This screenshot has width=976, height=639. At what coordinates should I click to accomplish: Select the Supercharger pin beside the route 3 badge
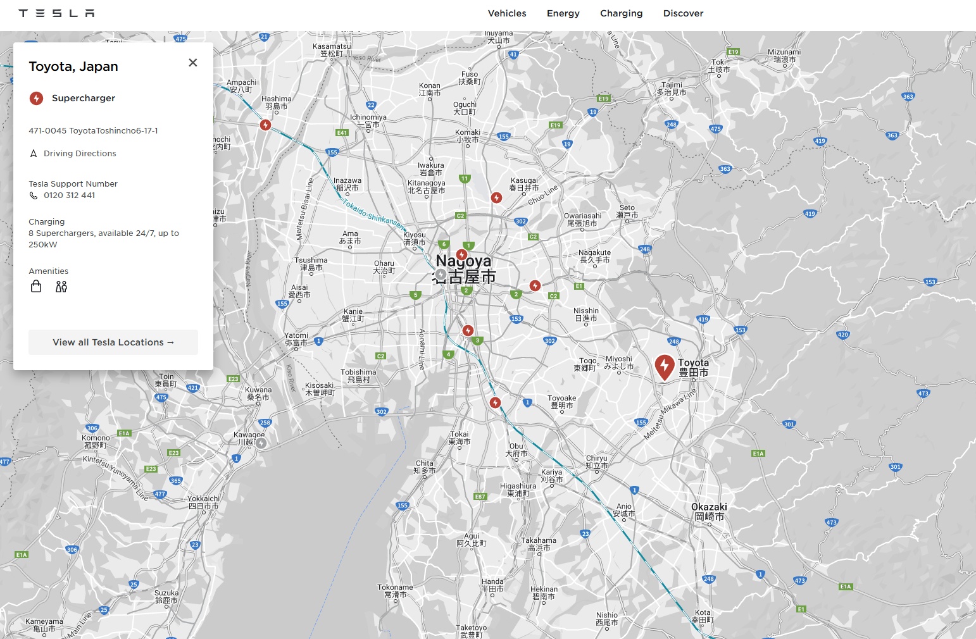(x=468, y=331)
